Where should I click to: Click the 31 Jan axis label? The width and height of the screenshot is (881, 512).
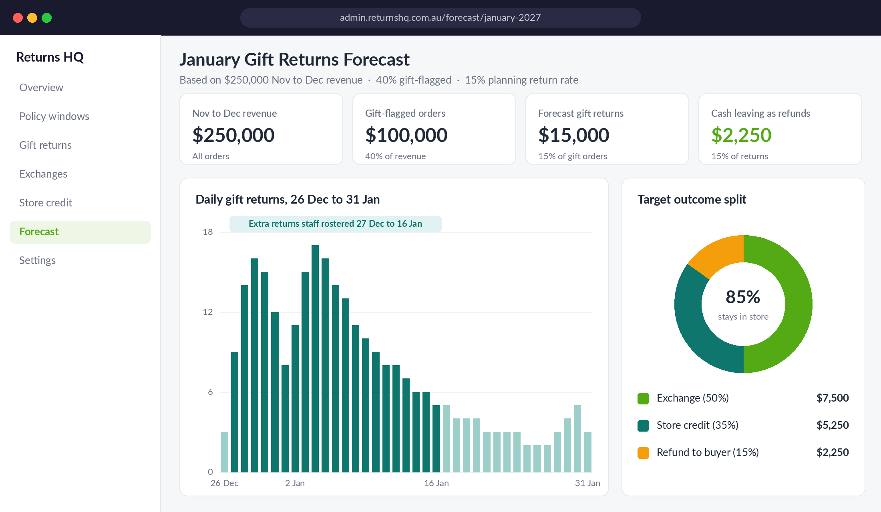[x=587, y=483]
